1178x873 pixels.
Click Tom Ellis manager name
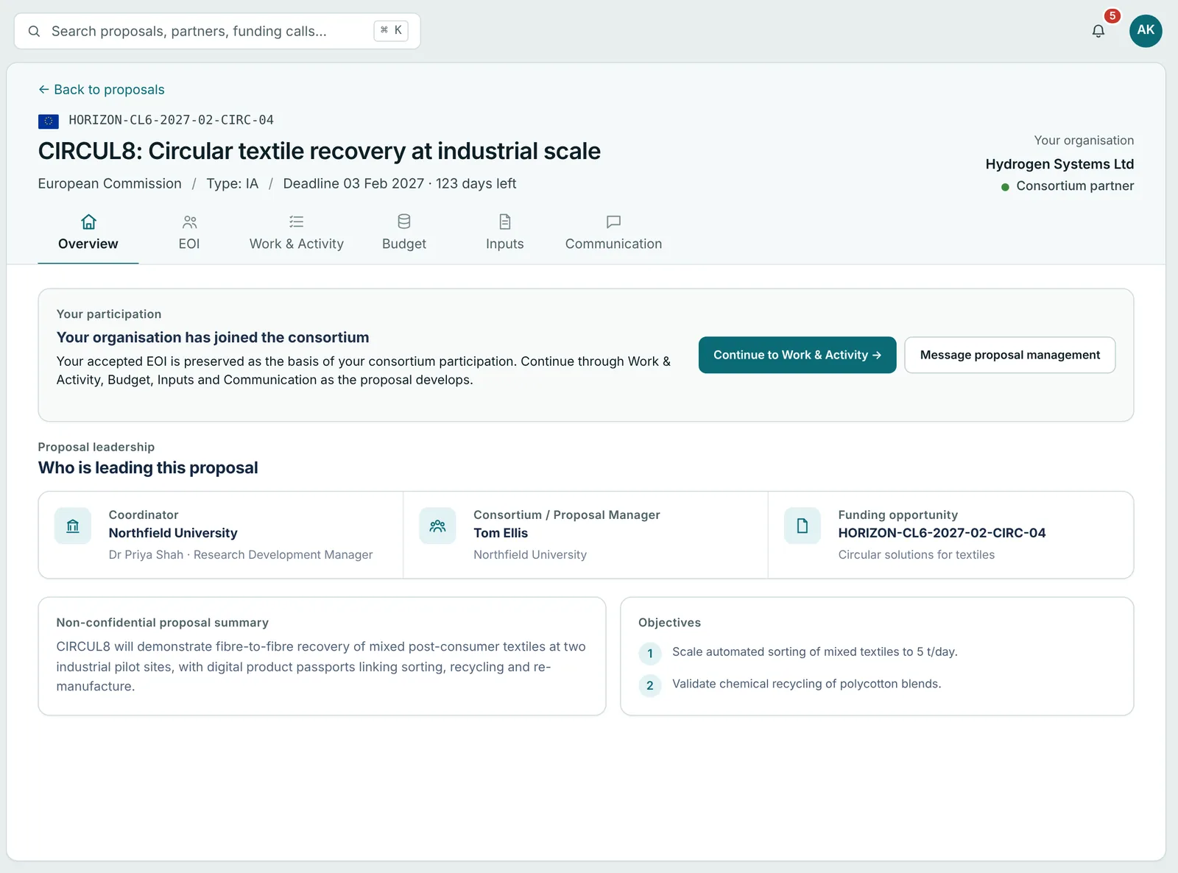click(x=501, y=533)
